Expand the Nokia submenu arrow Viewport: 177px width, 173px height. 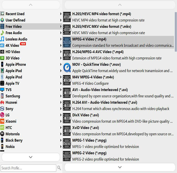pos(61,147)
